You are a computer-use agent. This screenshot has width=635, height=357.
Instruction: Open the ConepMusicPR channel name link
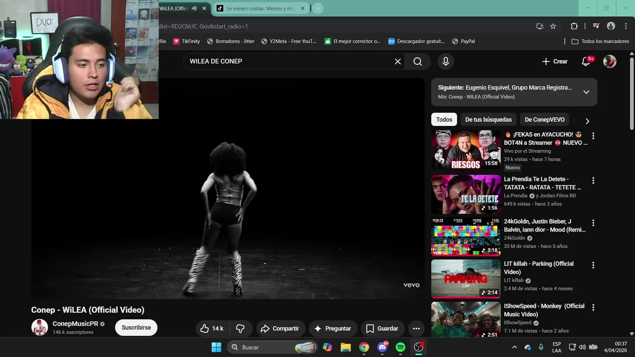click(x=75, y=324)
